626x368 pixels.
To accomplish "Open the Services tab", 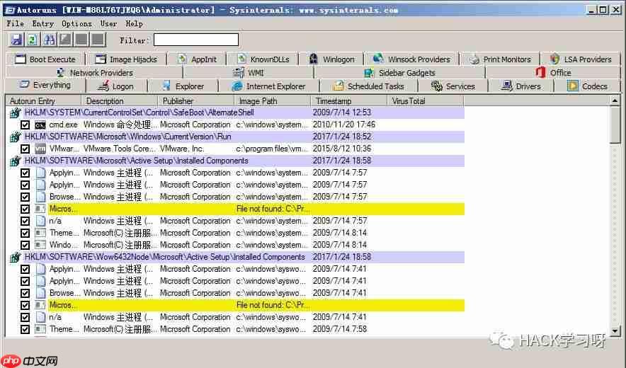I will click(x=453, y=86).
